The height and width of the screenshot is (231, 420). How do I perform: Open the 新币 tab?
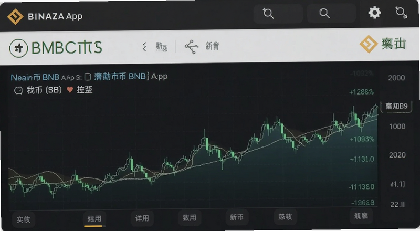[x=237, y=217]
